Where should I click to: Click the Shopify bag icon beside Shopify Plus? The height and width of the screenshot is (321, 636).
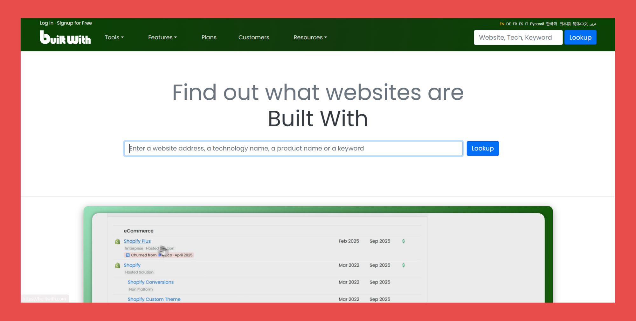117,242
